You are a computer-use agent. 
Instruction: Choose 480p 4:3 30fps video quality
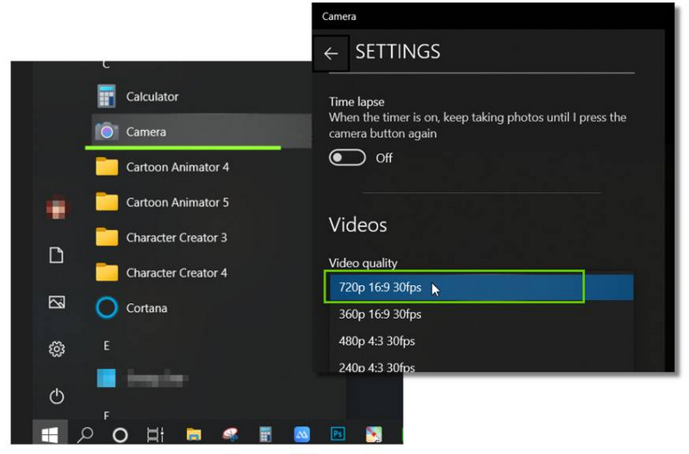point(481,341)
